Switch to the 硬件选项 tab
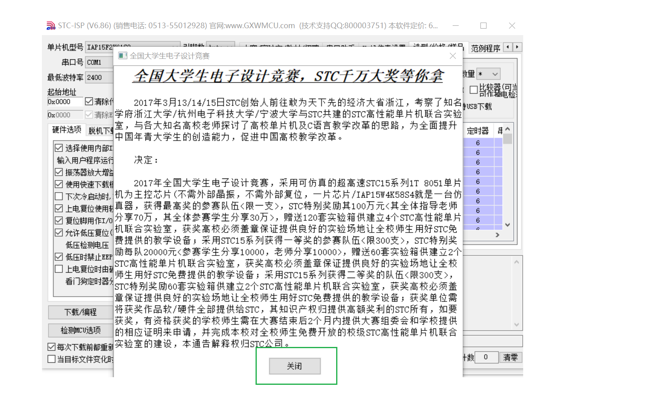 67,130
